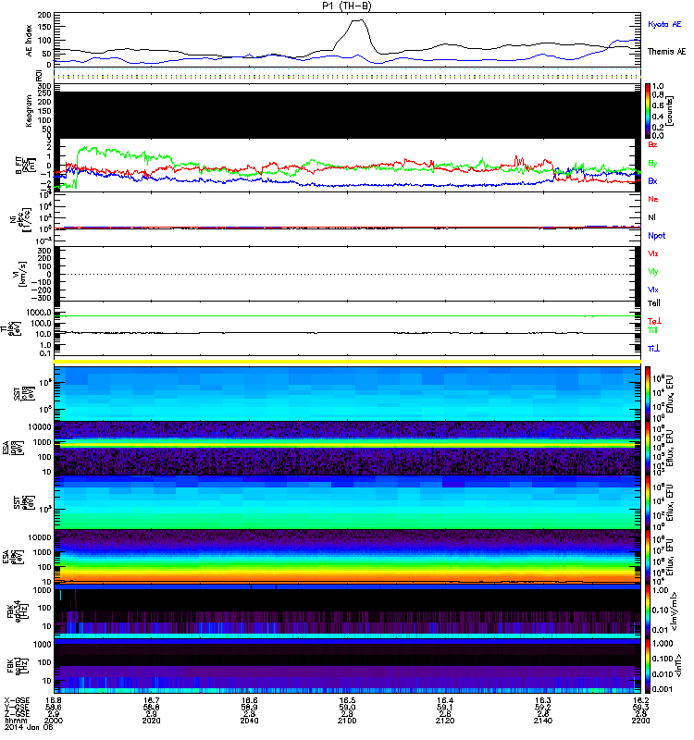Click the "2120" time tick label
This screenshot has width=694, height=740.
click(445, 721)
